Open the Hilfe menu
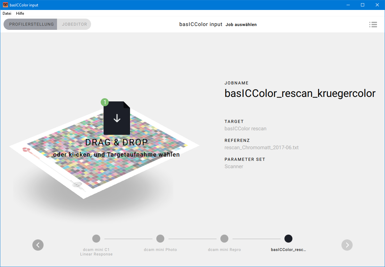The height and width of the screenshot is (267, 385). 20,13
